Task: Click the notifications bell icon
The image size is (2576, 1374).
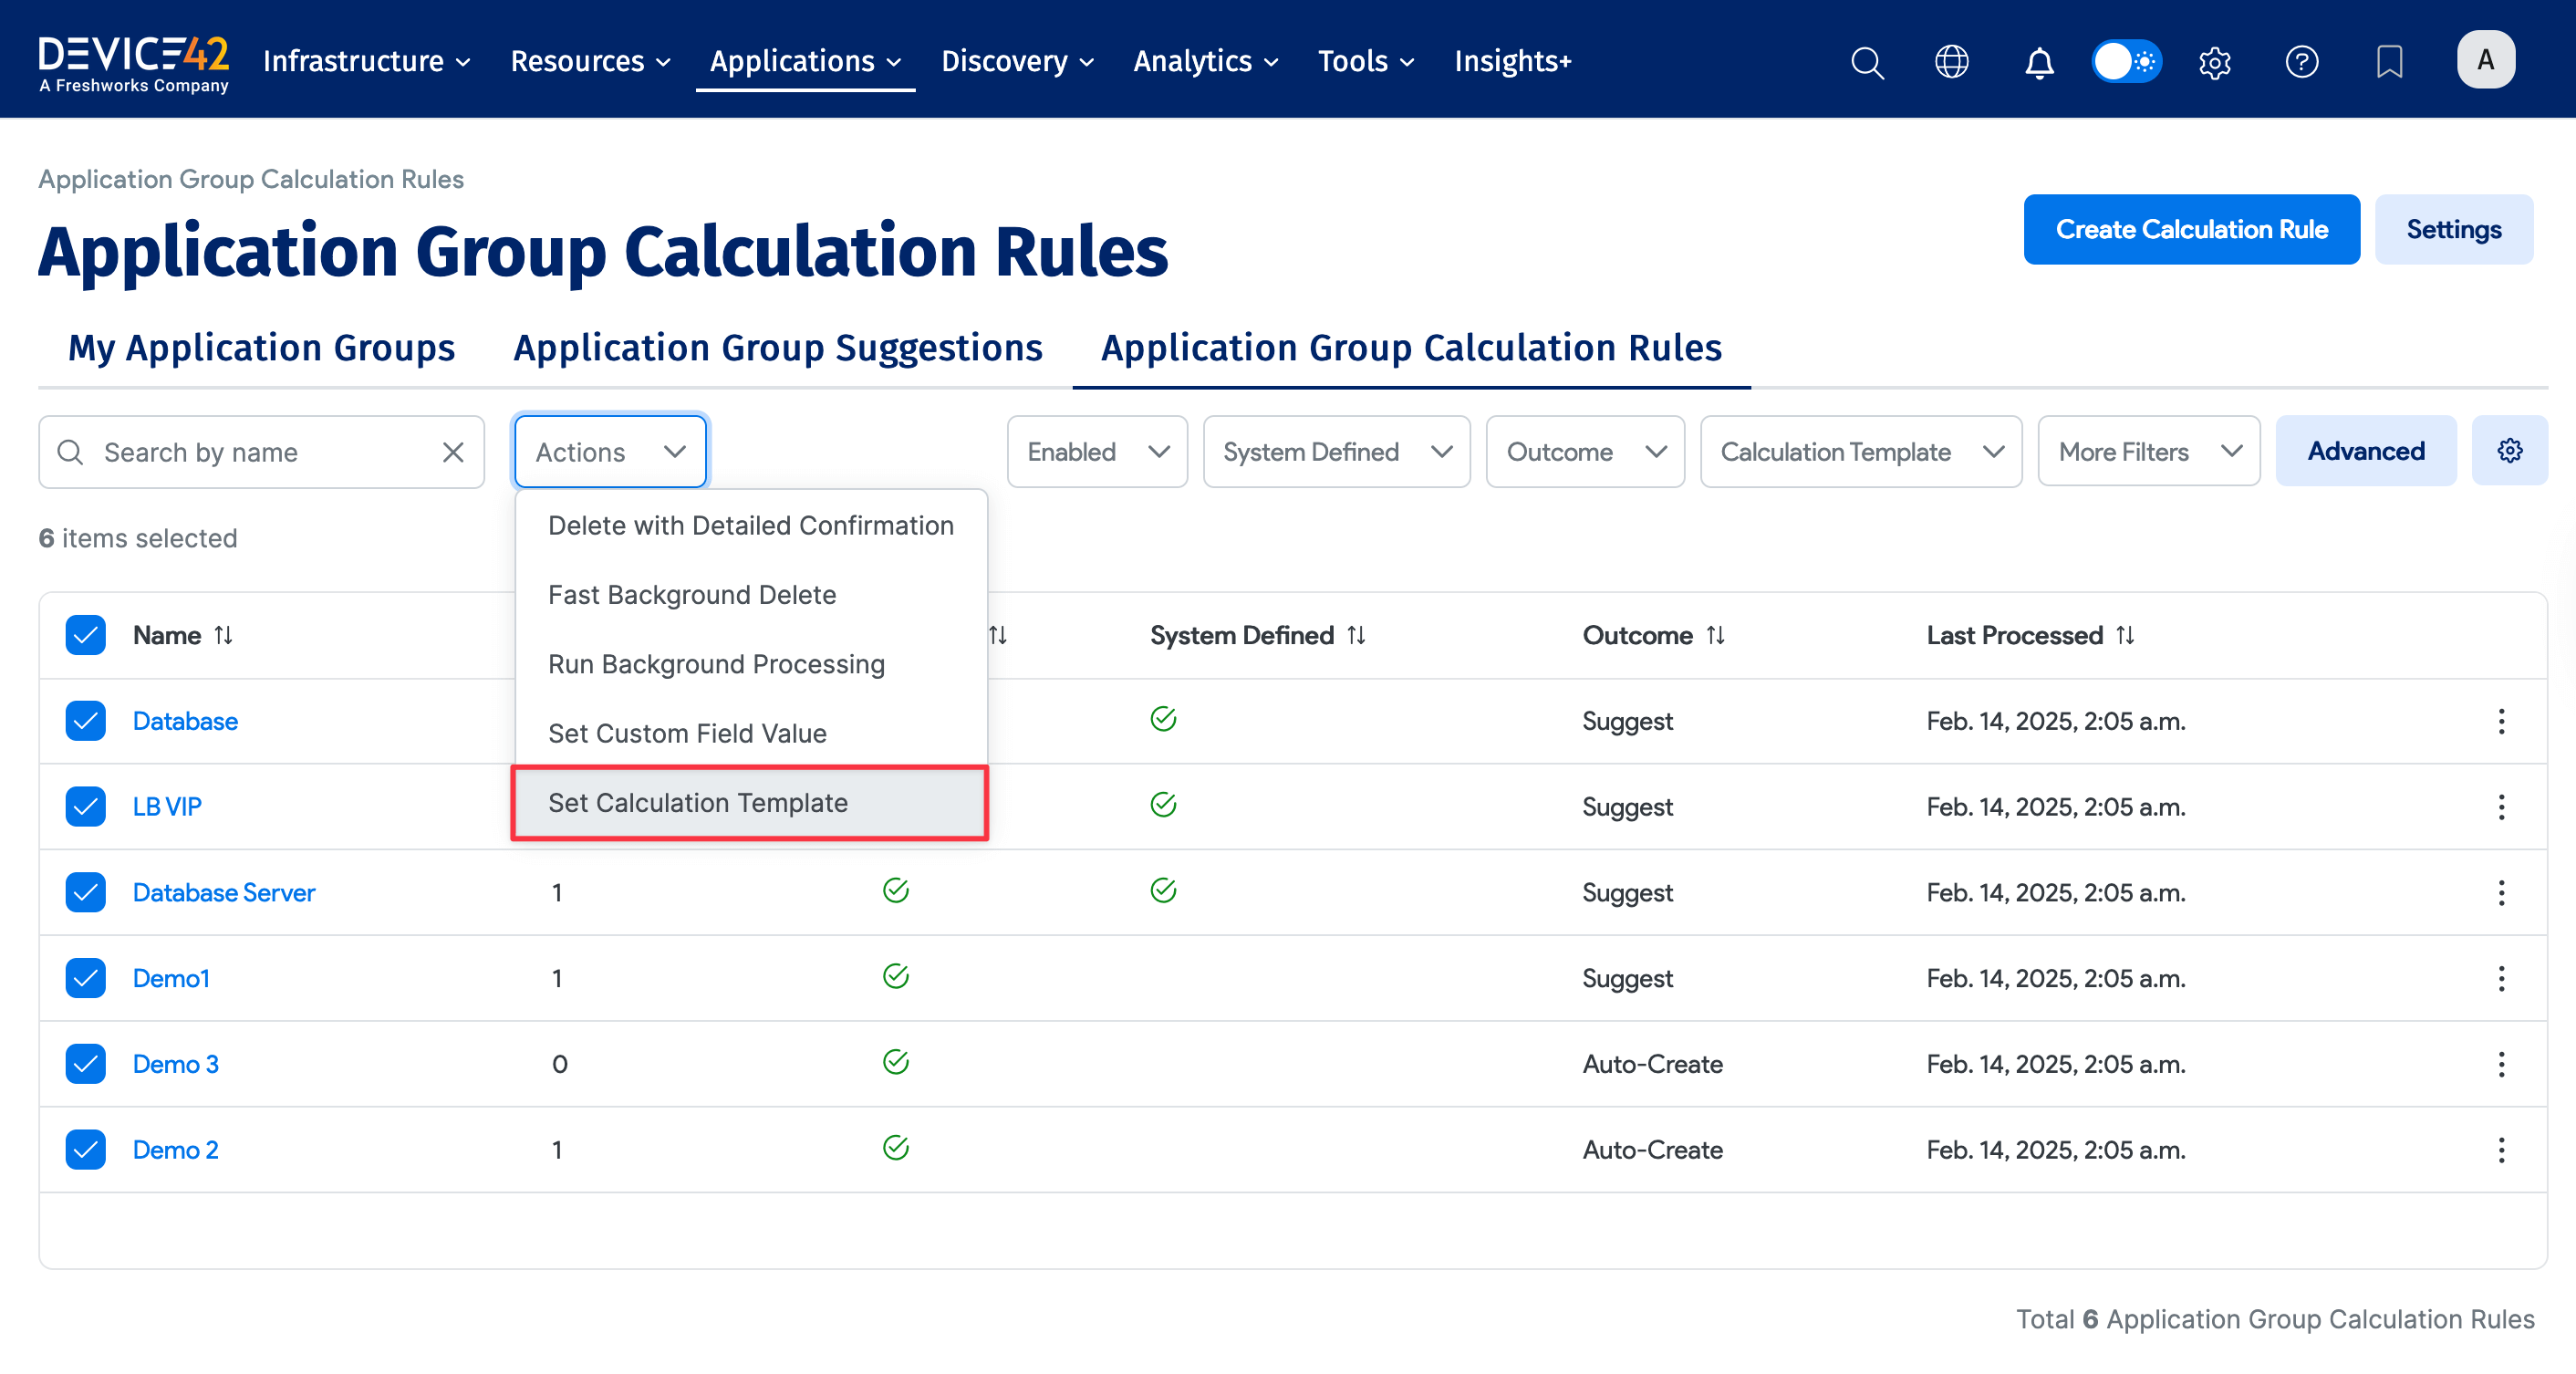Action: [2039, 62]
